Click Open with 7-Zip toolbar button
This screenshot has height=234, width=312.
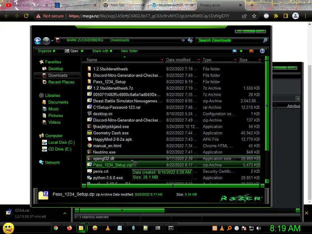tap(72, 51)
